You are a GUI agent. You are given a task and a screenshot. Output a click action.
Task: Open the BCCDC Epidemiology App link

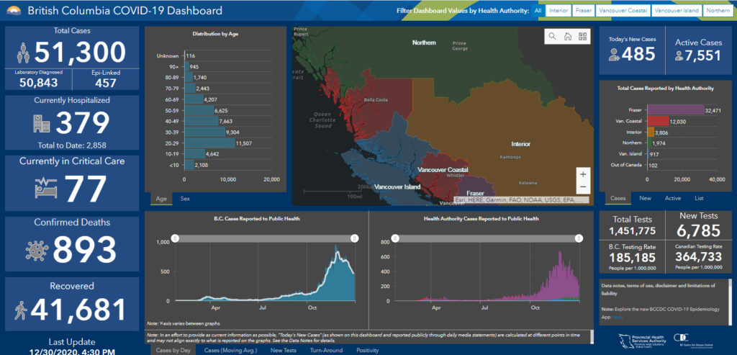(615, 315)
